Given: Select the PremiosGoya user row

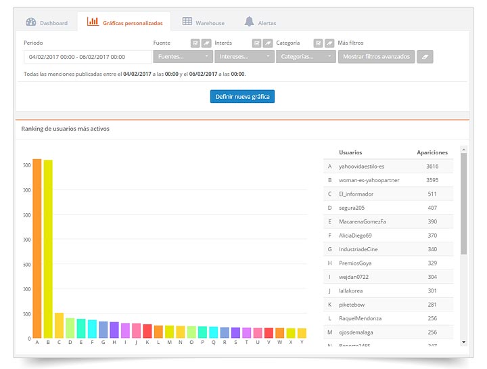Looking at the screenshot, I should (x=388, y=263).
